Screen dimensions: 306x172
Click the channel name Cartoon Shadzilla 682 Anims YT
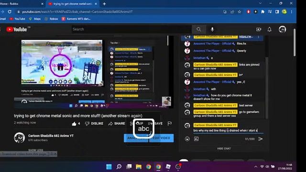[x=51, y=136]
